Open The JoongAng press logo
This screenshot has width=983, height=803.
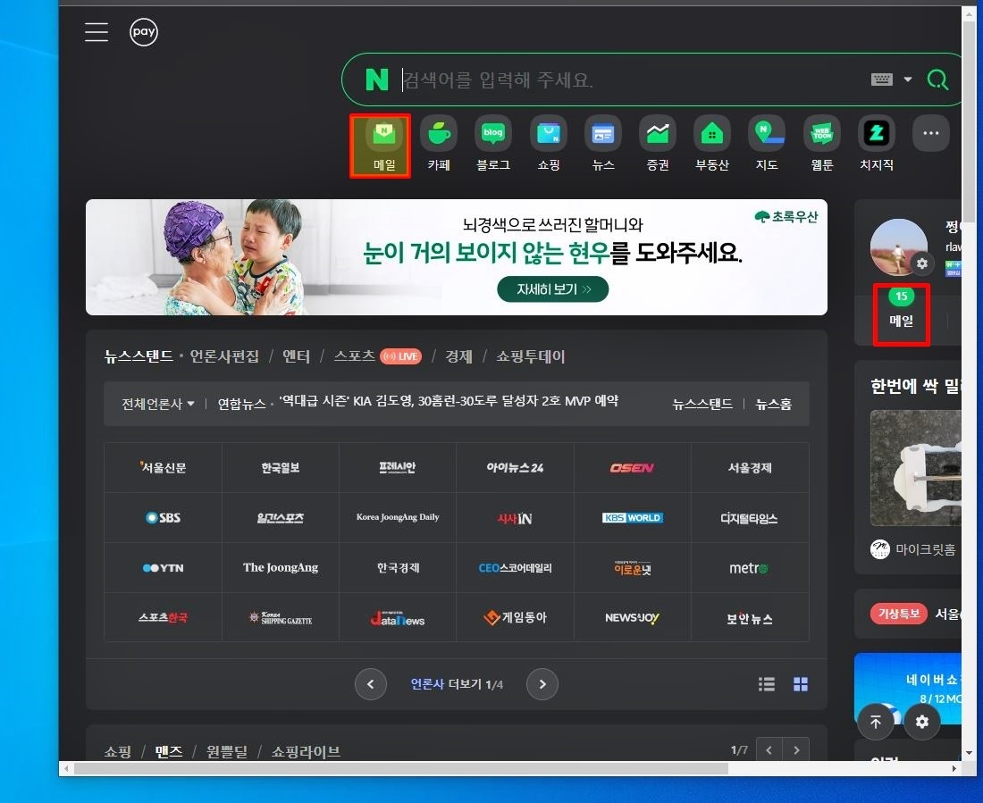point(281,568)
